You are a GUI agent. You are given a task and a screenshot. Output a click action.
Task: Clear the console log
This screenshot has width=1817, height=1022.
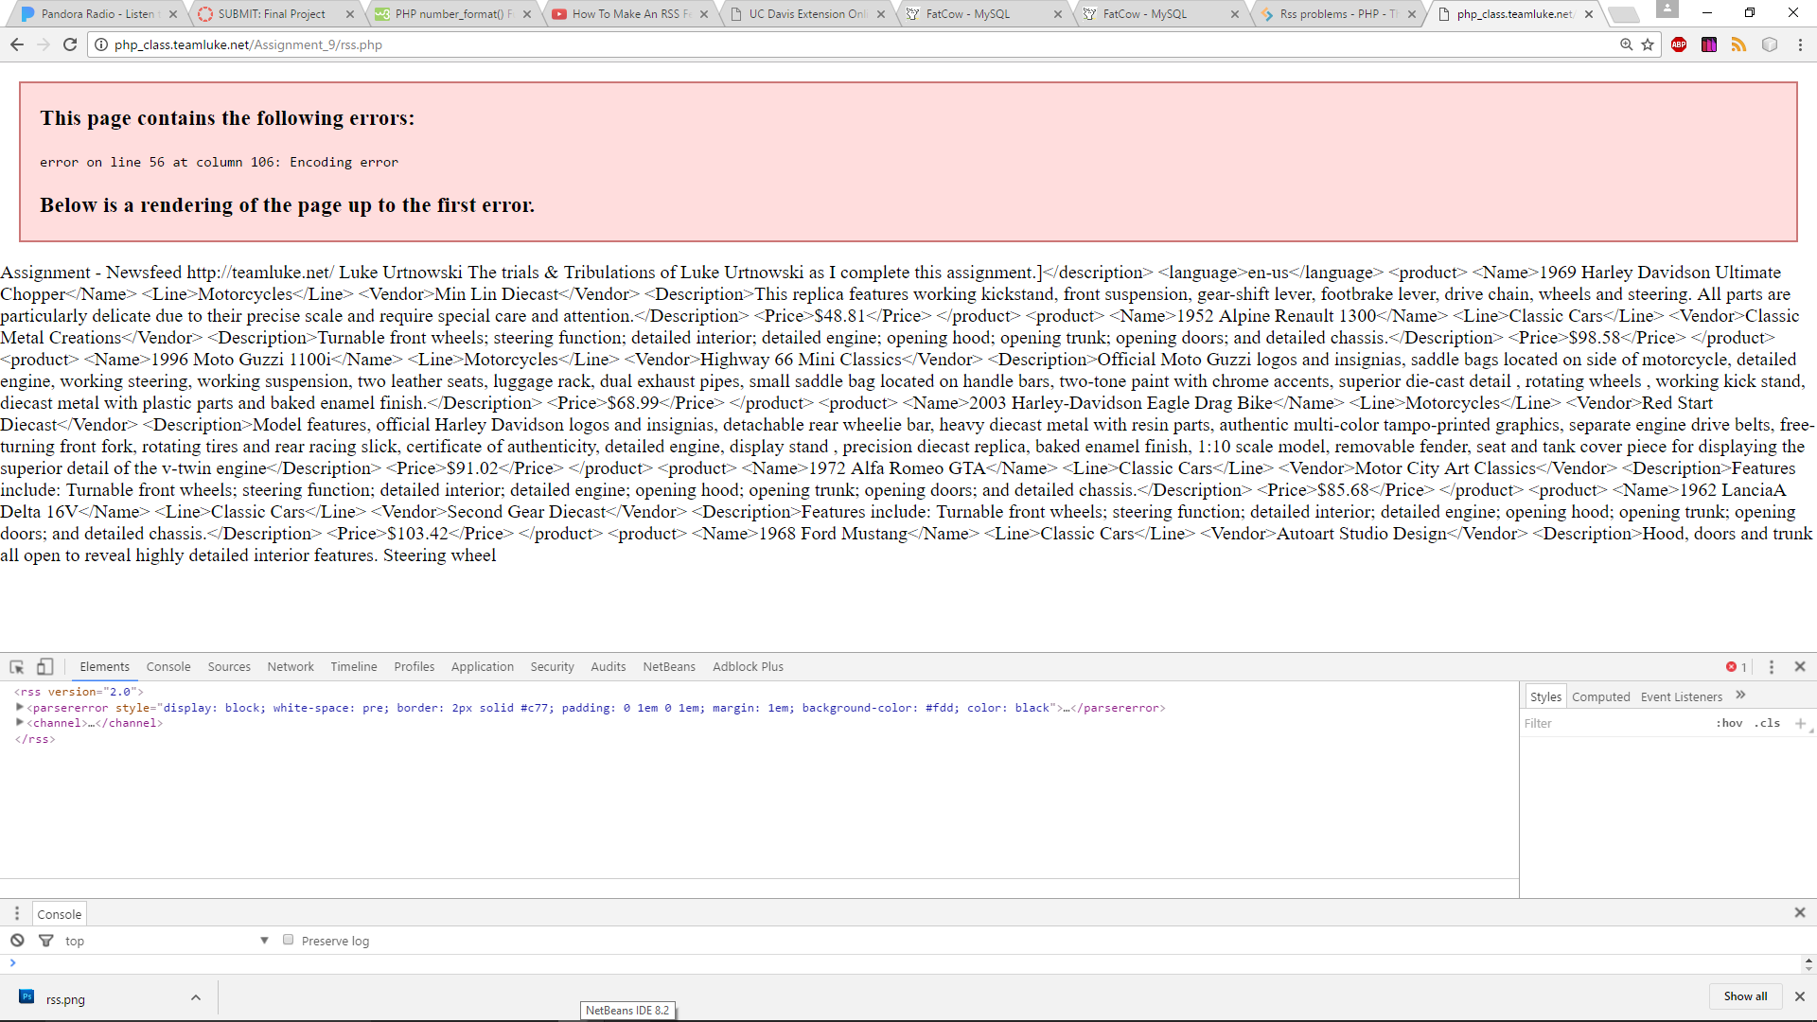(x=17, y=941)
